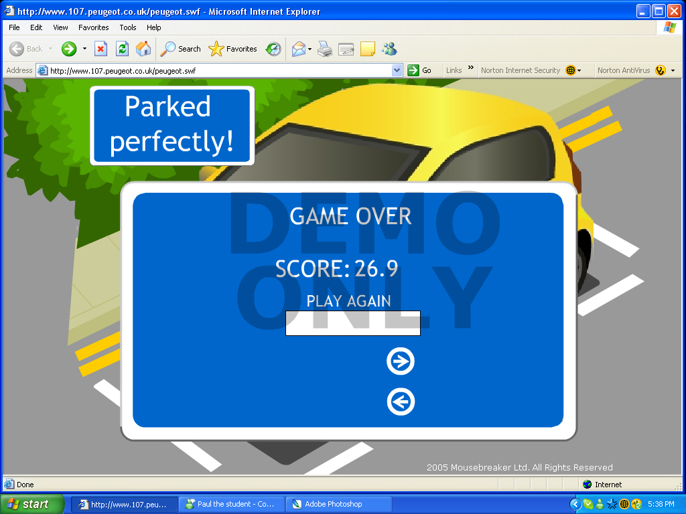Click the PLAY AGAIN text
The height and width of the screenshot is (514, 686).
(348, 301)
